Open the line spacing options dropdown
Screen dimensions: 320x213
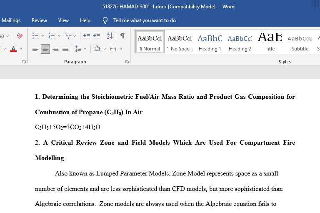click(85, 49)
